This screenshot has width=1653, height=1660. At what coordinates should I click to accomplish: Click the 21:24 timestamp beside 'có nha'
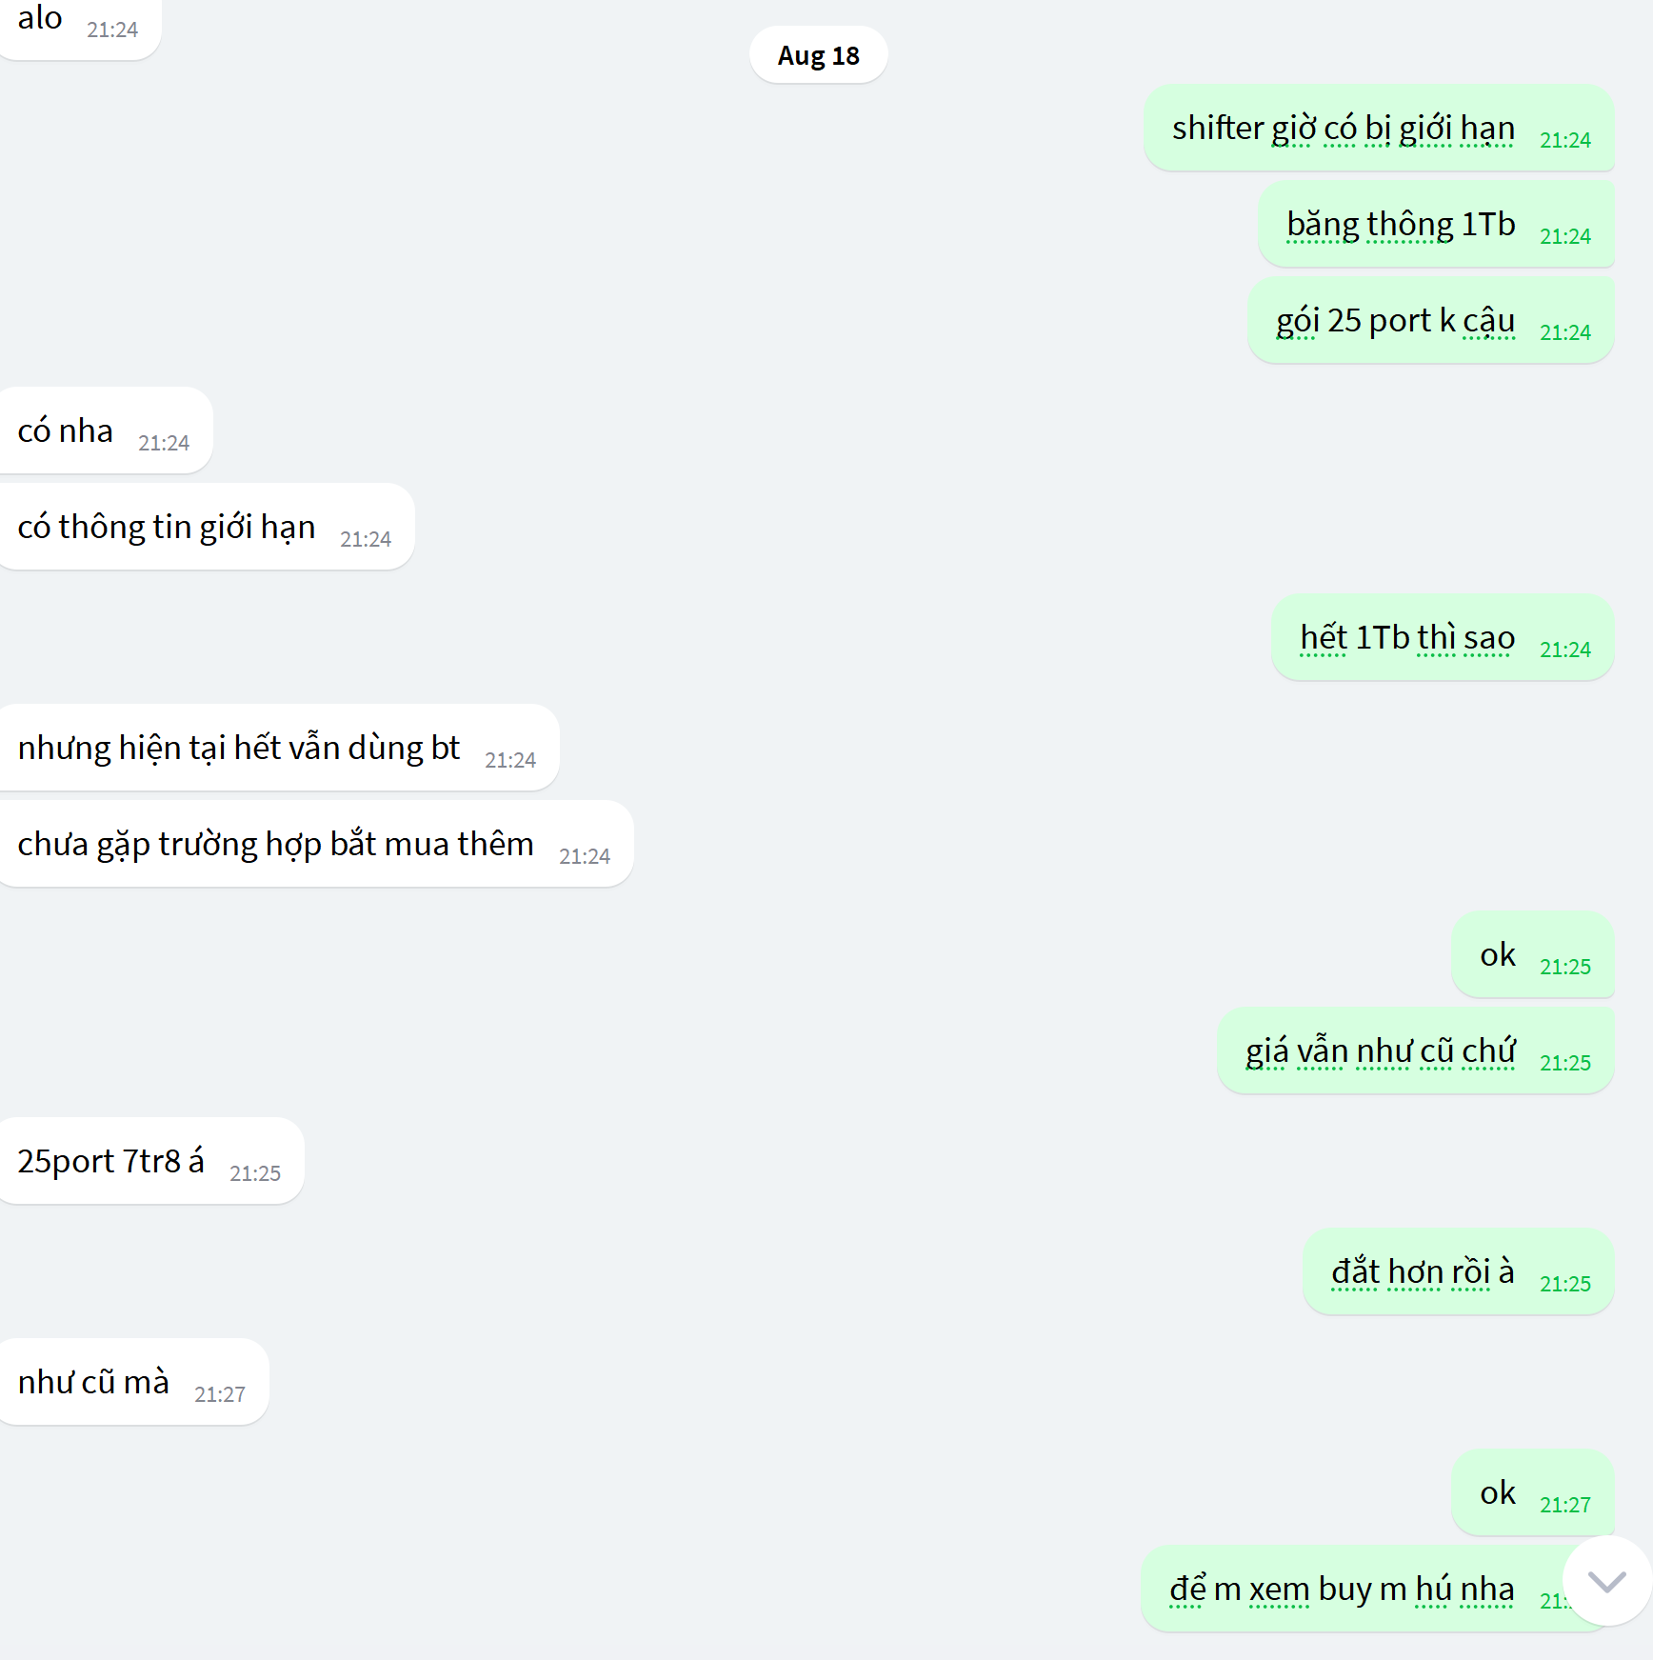point(164,443)
